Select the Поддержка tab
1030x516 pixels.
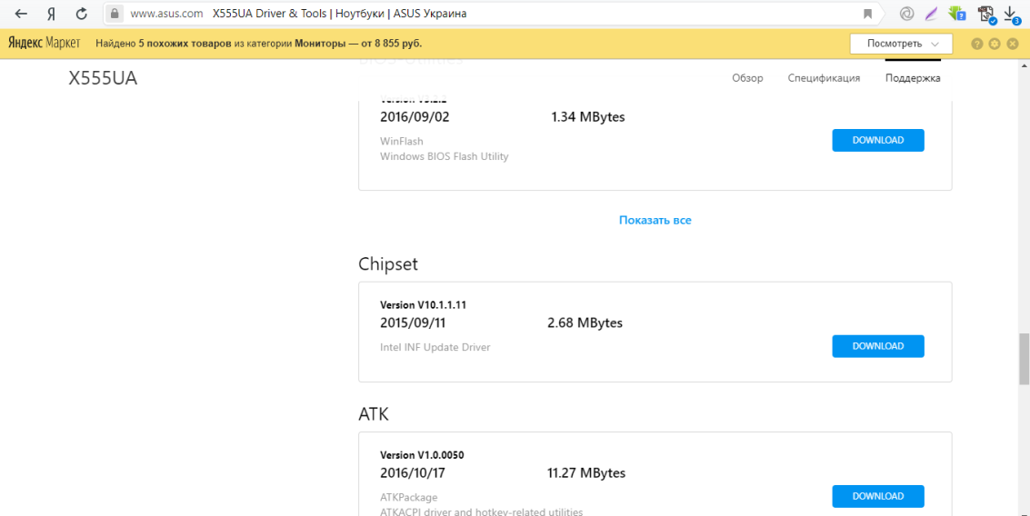click(x=913, y=78)
